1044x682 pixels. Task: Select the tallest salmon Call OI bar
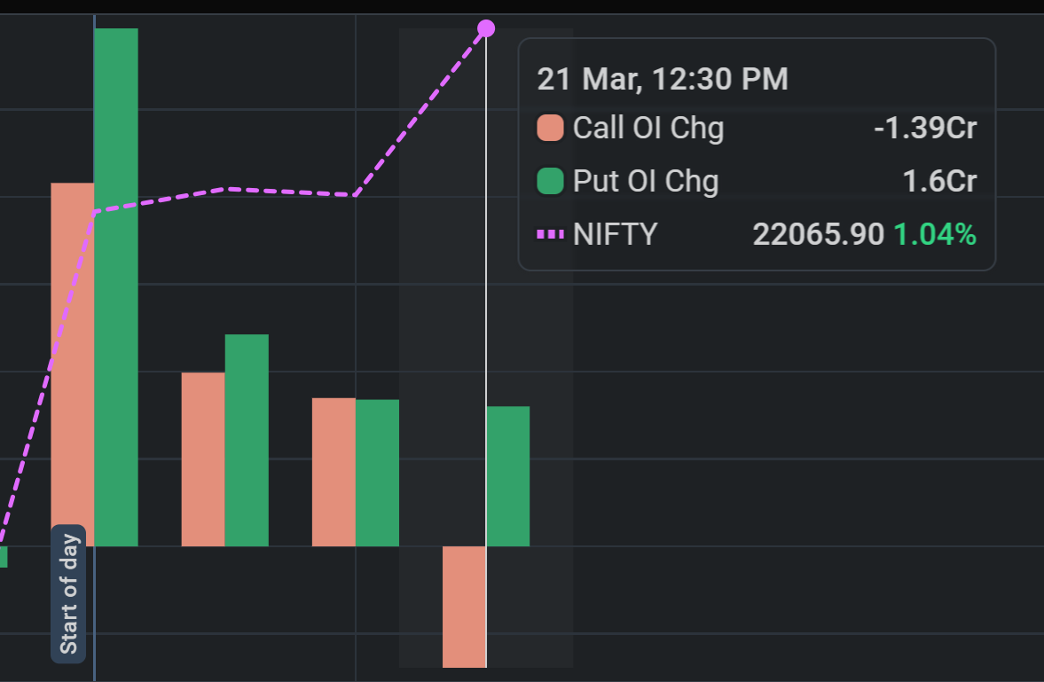click(x=73, y=364)
